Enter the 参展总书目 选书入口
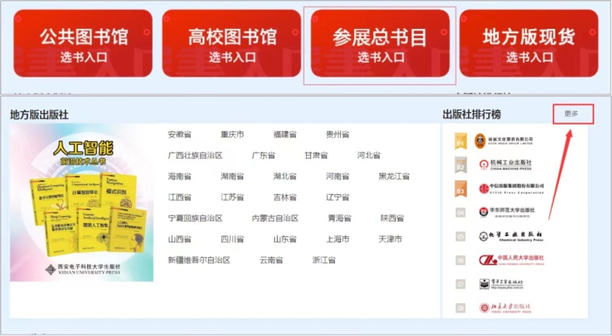Screen dimensions: 612x336 (380, 44)
